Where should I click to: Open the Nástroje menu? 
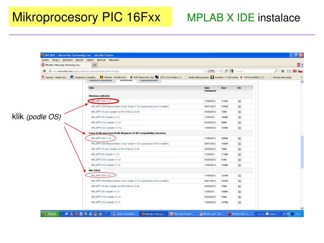[x=101, y=60]
